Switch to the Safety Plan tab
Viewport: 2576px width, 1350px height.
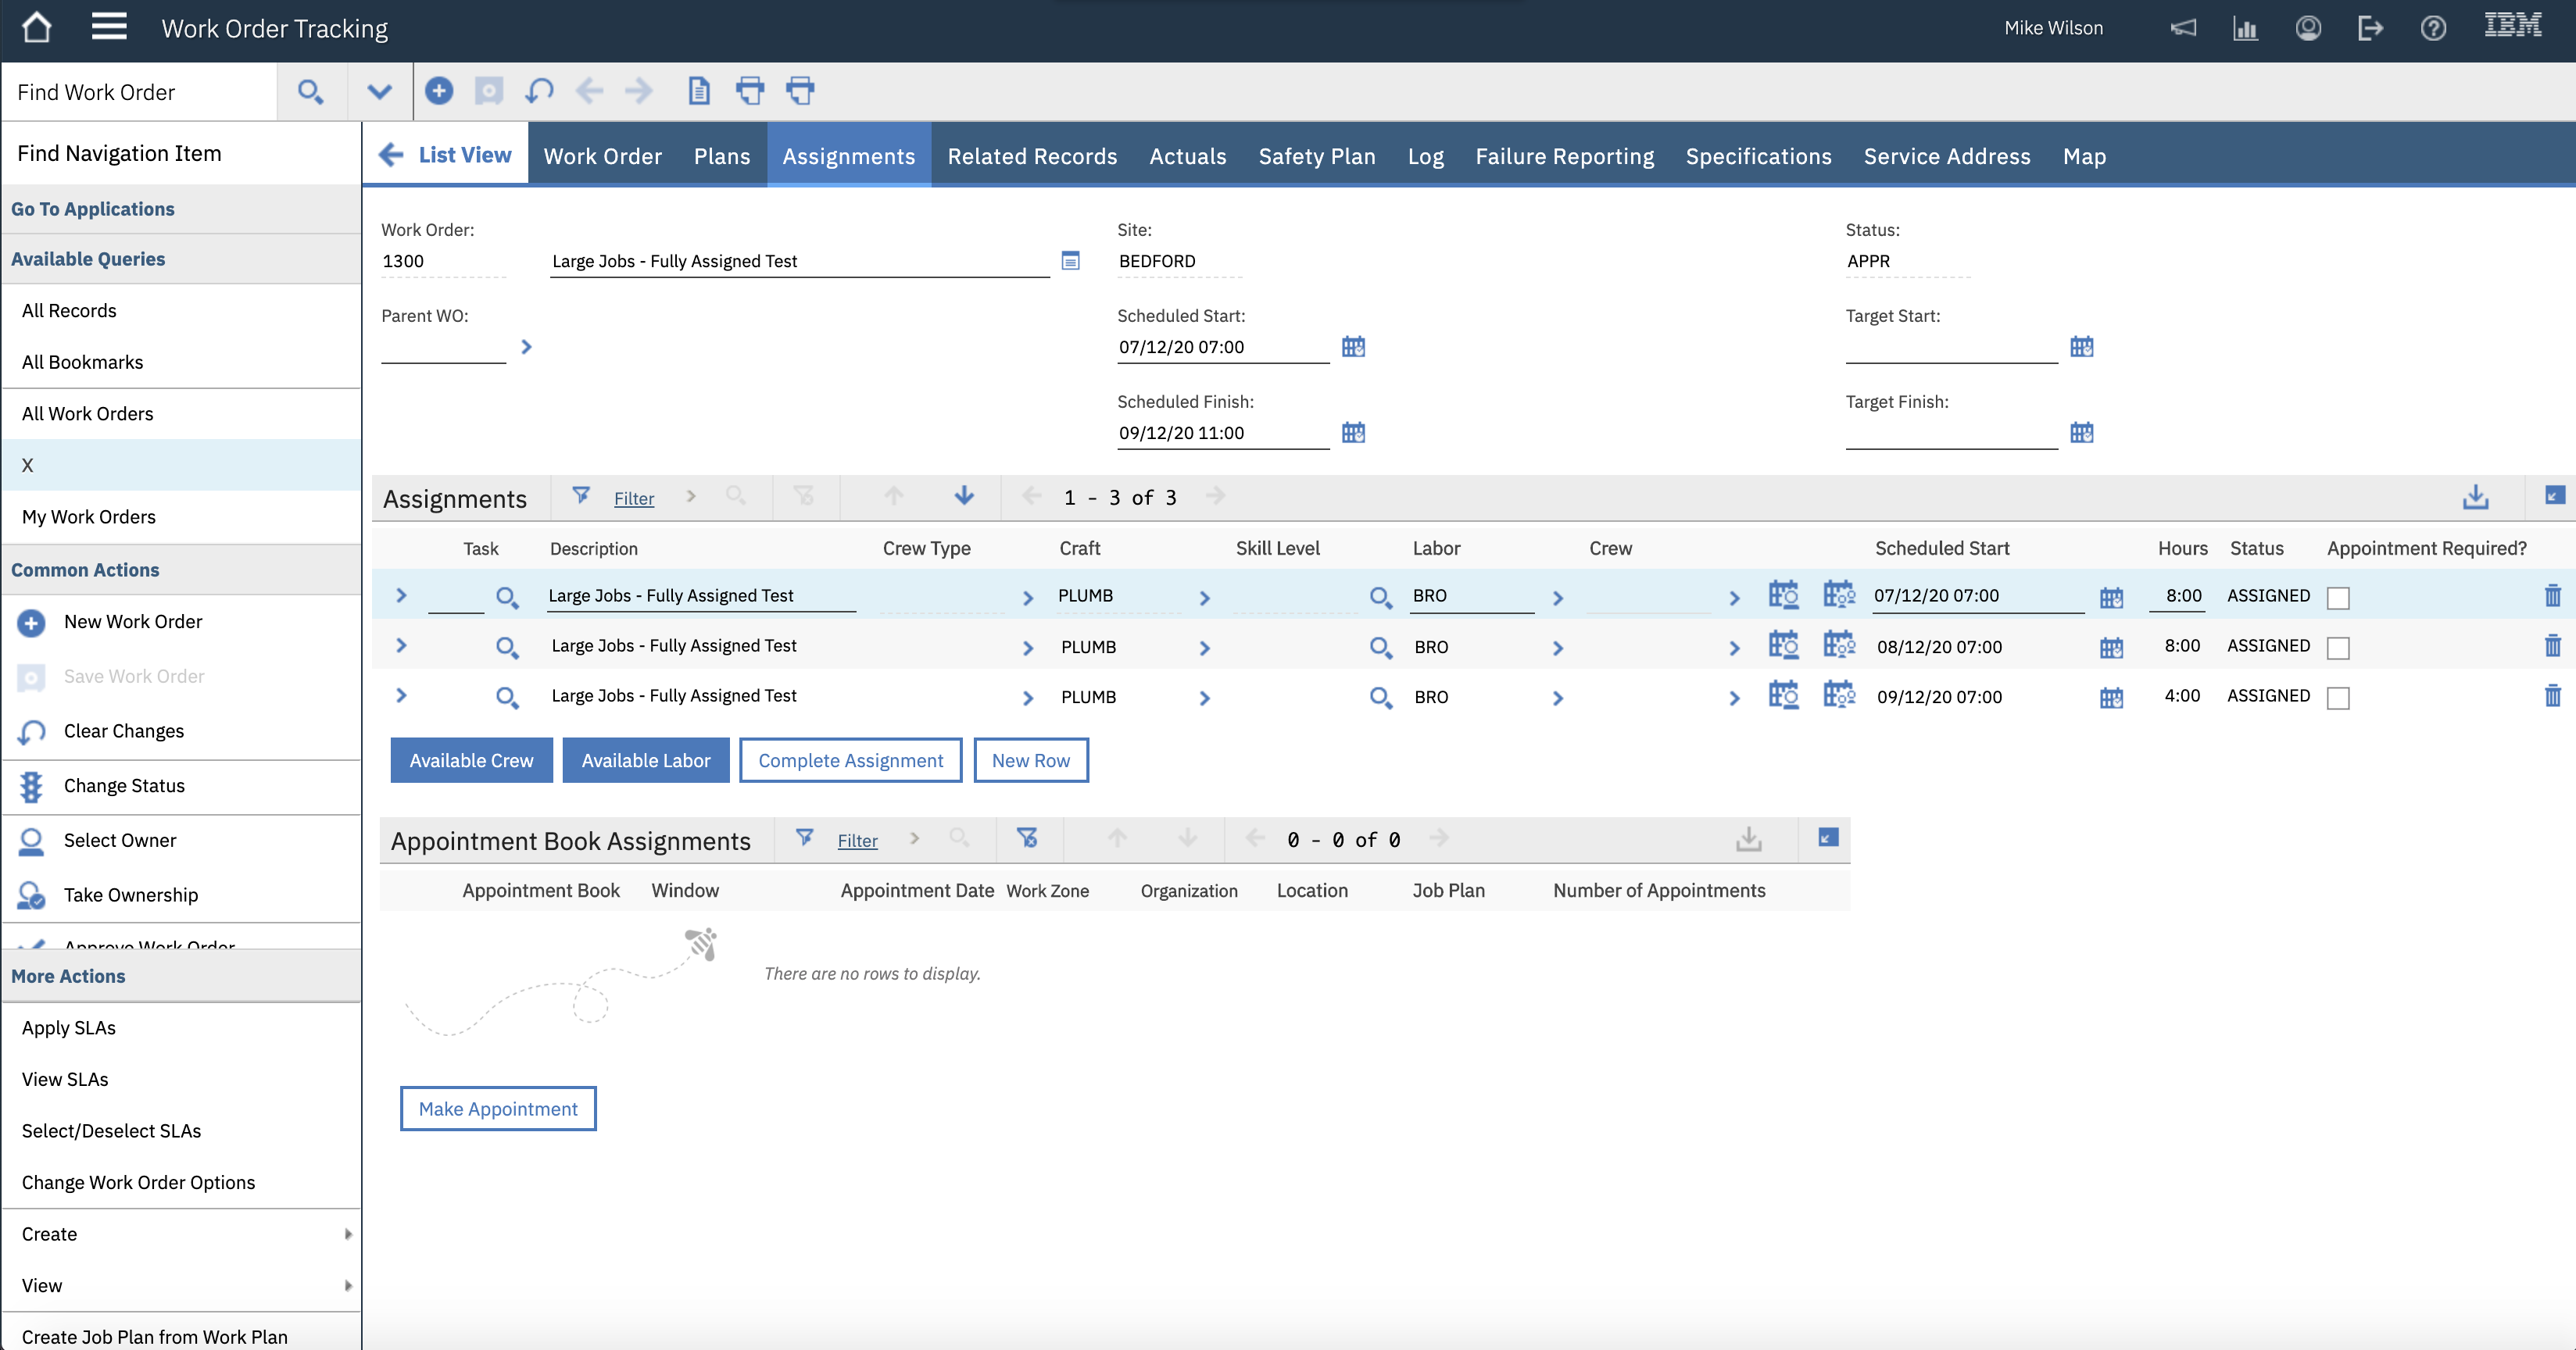[1316, 156]
